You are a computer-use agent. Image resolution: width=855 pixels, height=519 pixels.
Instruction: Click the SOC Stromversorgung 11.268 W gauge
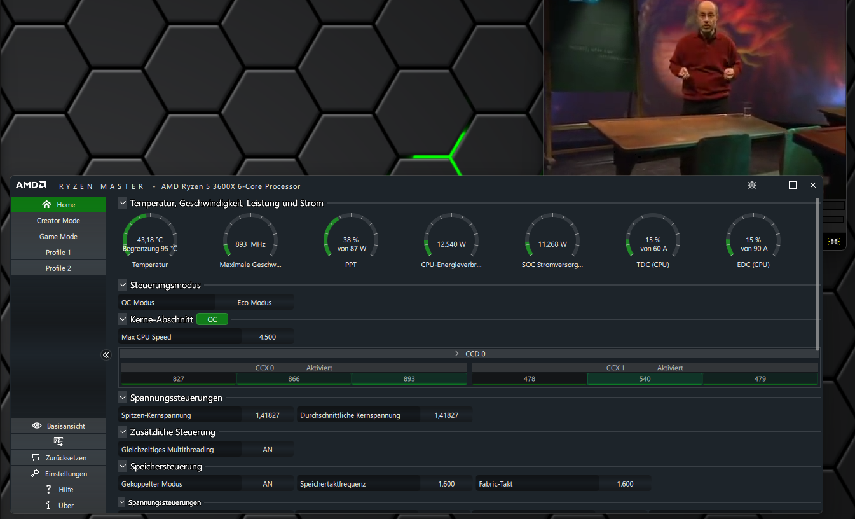point(552,240)
